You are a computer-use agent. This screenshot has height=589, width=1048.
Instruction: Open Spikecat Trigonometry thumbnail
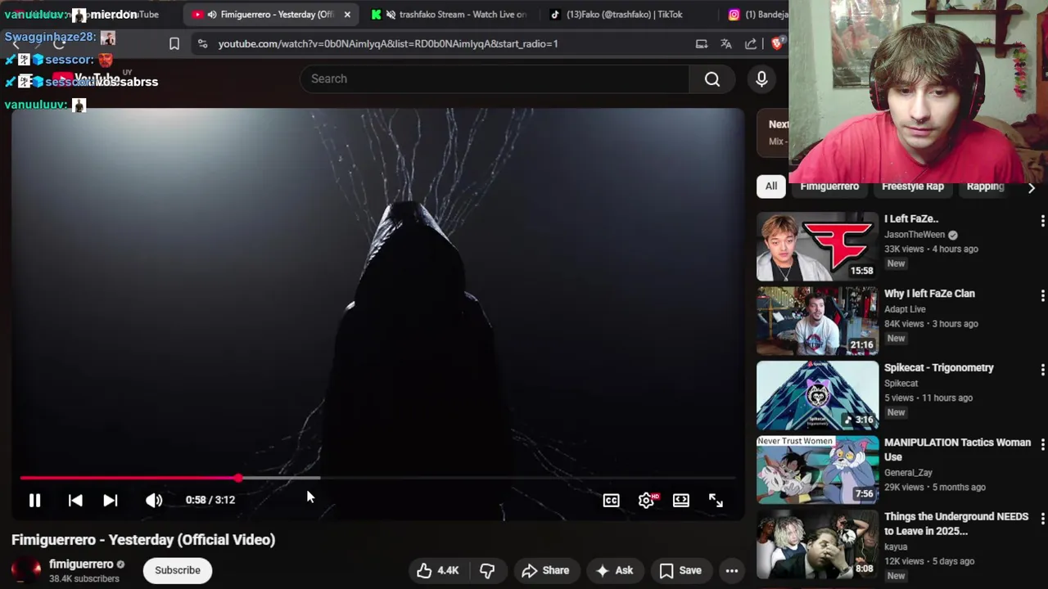coord(817,396)
